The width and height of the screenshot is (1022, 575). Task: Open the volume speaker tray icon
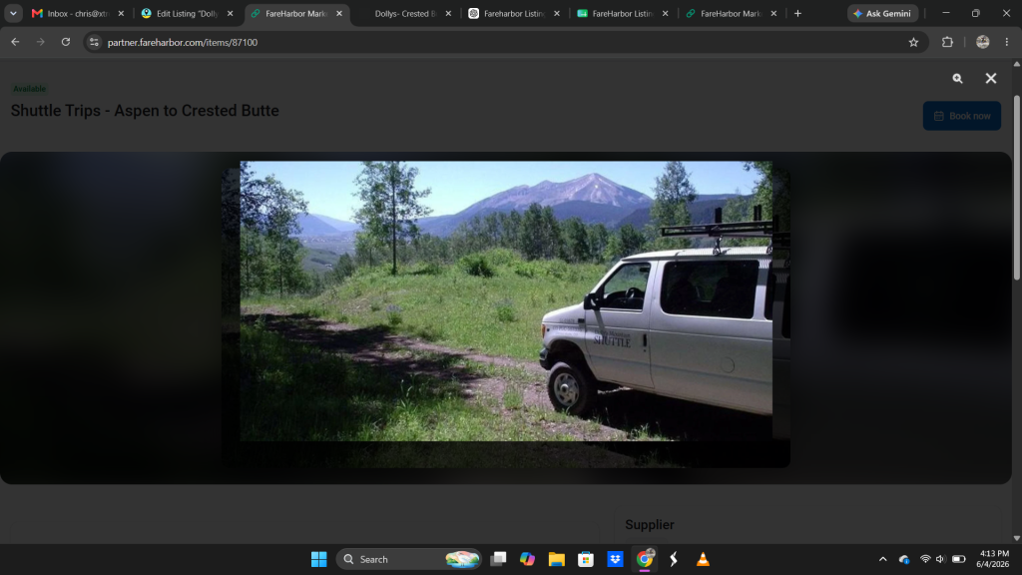pos(940,559)
